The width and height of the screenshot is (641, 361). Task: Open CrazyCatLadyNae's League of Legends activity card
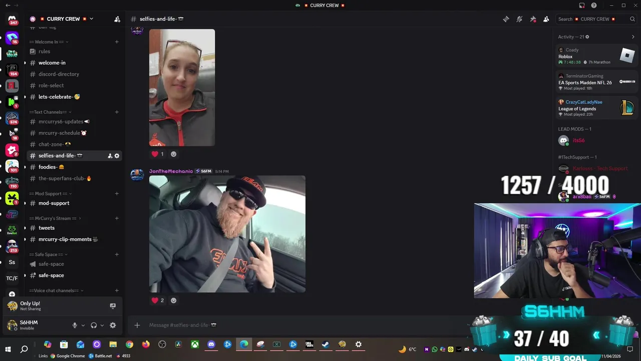pos(597,108)
